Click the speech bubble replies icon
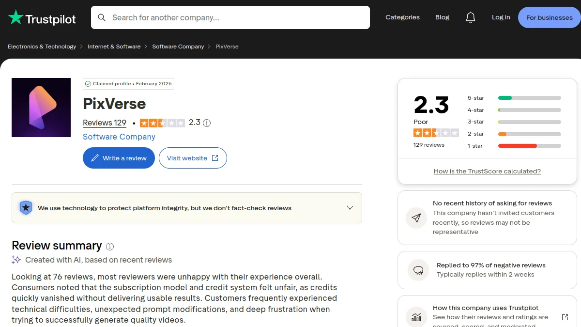The width and height of the screenshot is (581, 327). [418, 270]
